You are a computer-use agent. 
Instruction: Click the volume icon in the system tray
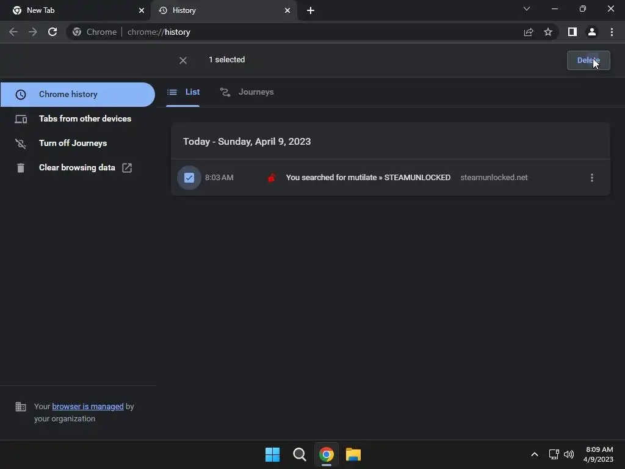pyautogui.click(x=569, y=454)
